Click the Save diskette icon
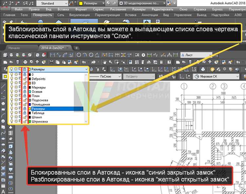The height and width of the screenshot is (194, 246). 17,62
